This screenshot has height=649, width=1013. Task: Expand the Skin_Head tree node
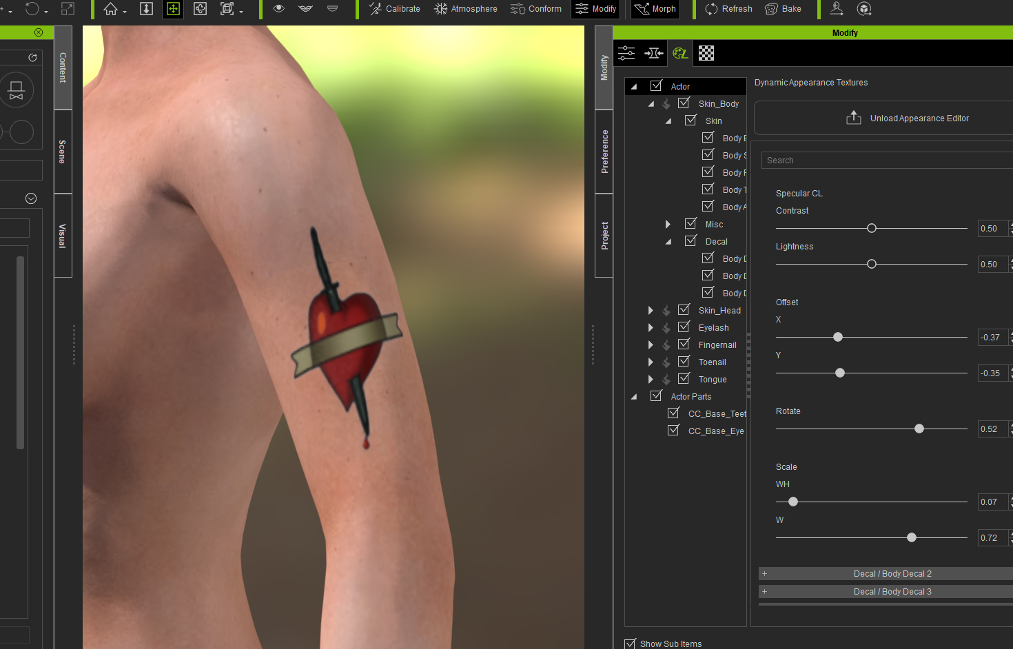[651, 310]
